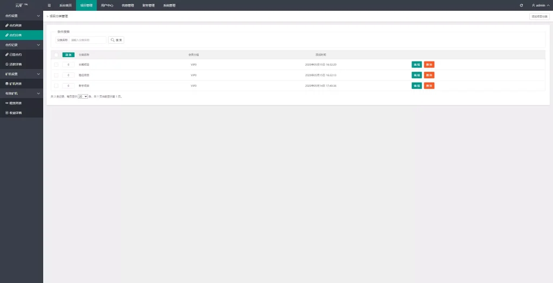Click the timestamp ending 16:32:13
553x283 pixels.
[x=321, y=75]
